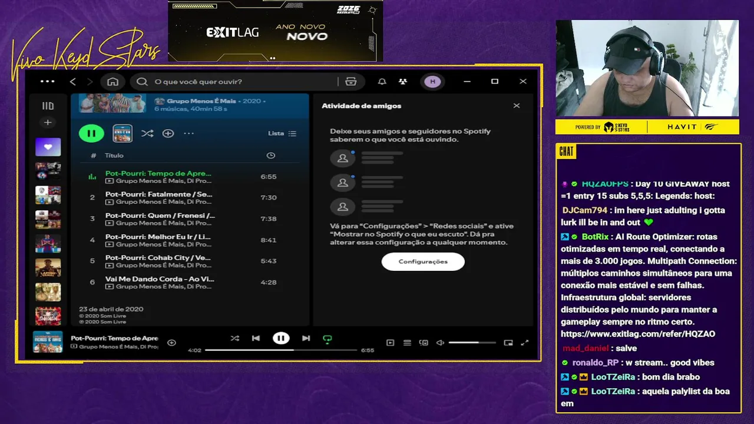The image size is (754, 424).
Task: Open Spotify Home
Action: [113, 81]
